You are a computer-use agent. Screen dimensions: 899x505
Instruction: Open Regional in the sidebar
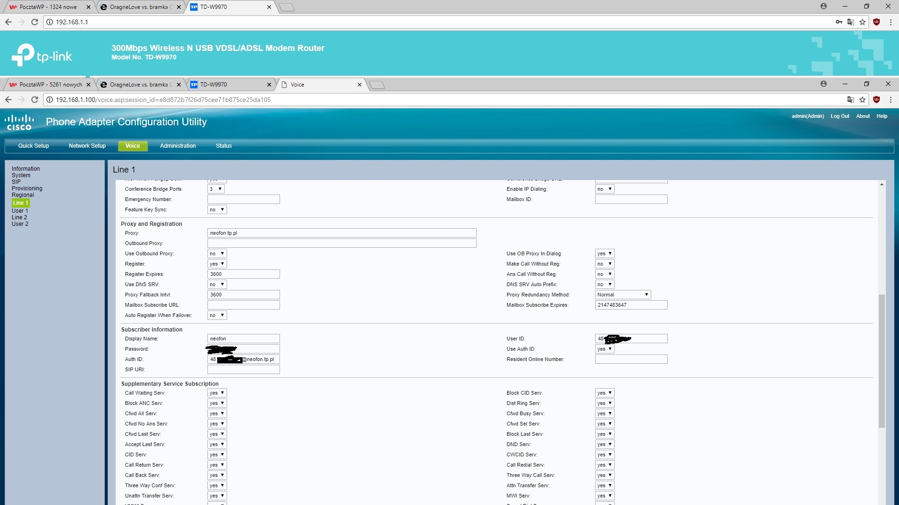pyautogui.click(x=23, y=195)
